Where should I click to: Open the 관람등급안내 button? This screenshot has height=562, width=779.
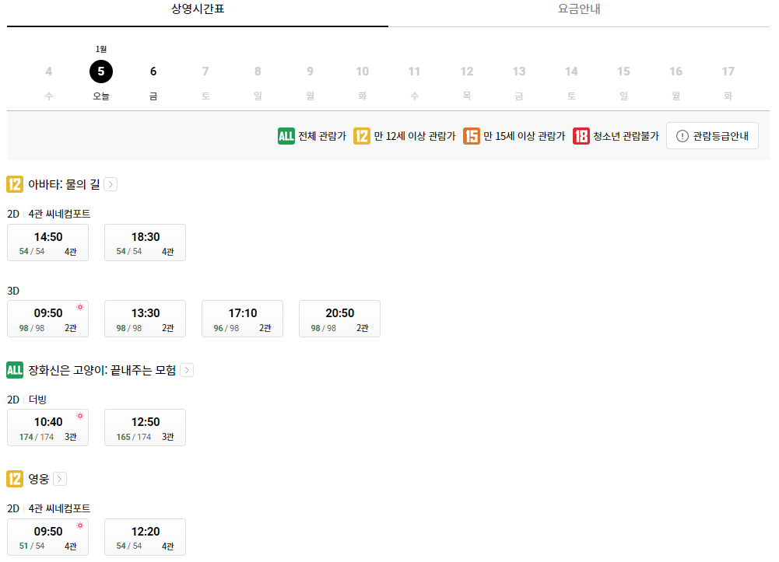tap(712, 135)
